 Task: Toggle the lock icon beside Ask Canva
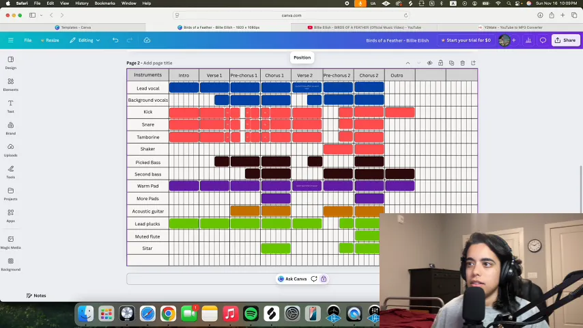pos(324,279)
